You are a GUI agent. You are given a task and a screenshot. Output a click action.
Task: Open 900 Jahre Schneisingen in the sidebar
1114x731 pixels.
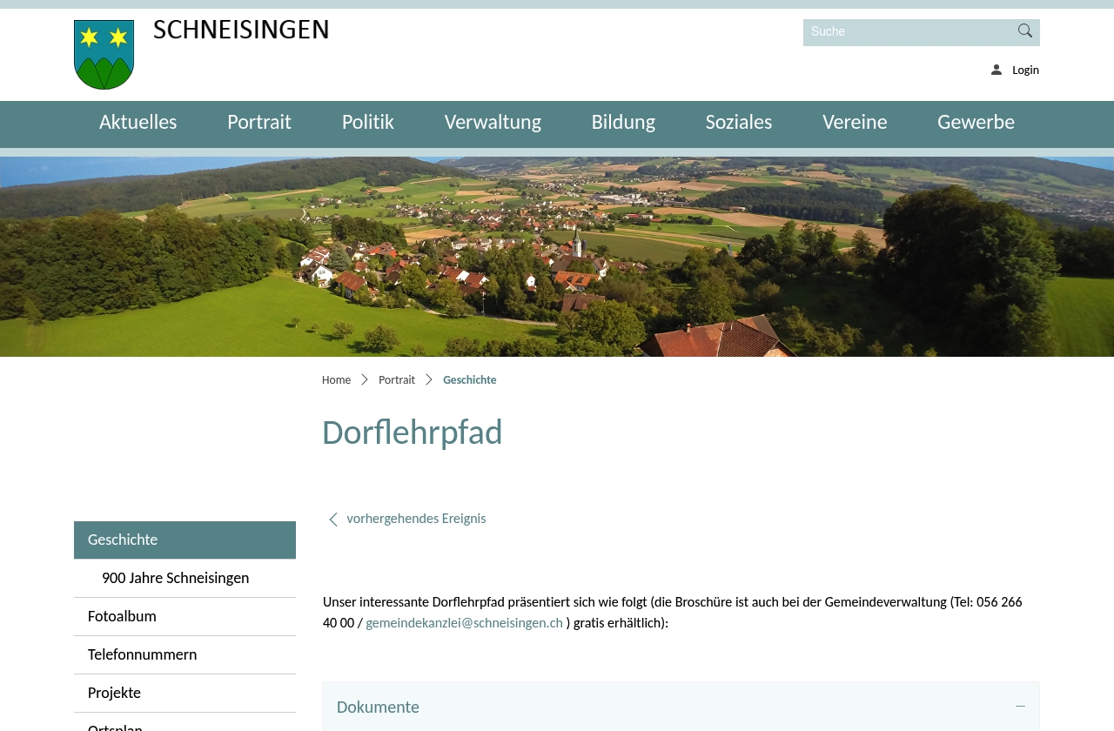(x=175, y=578)
